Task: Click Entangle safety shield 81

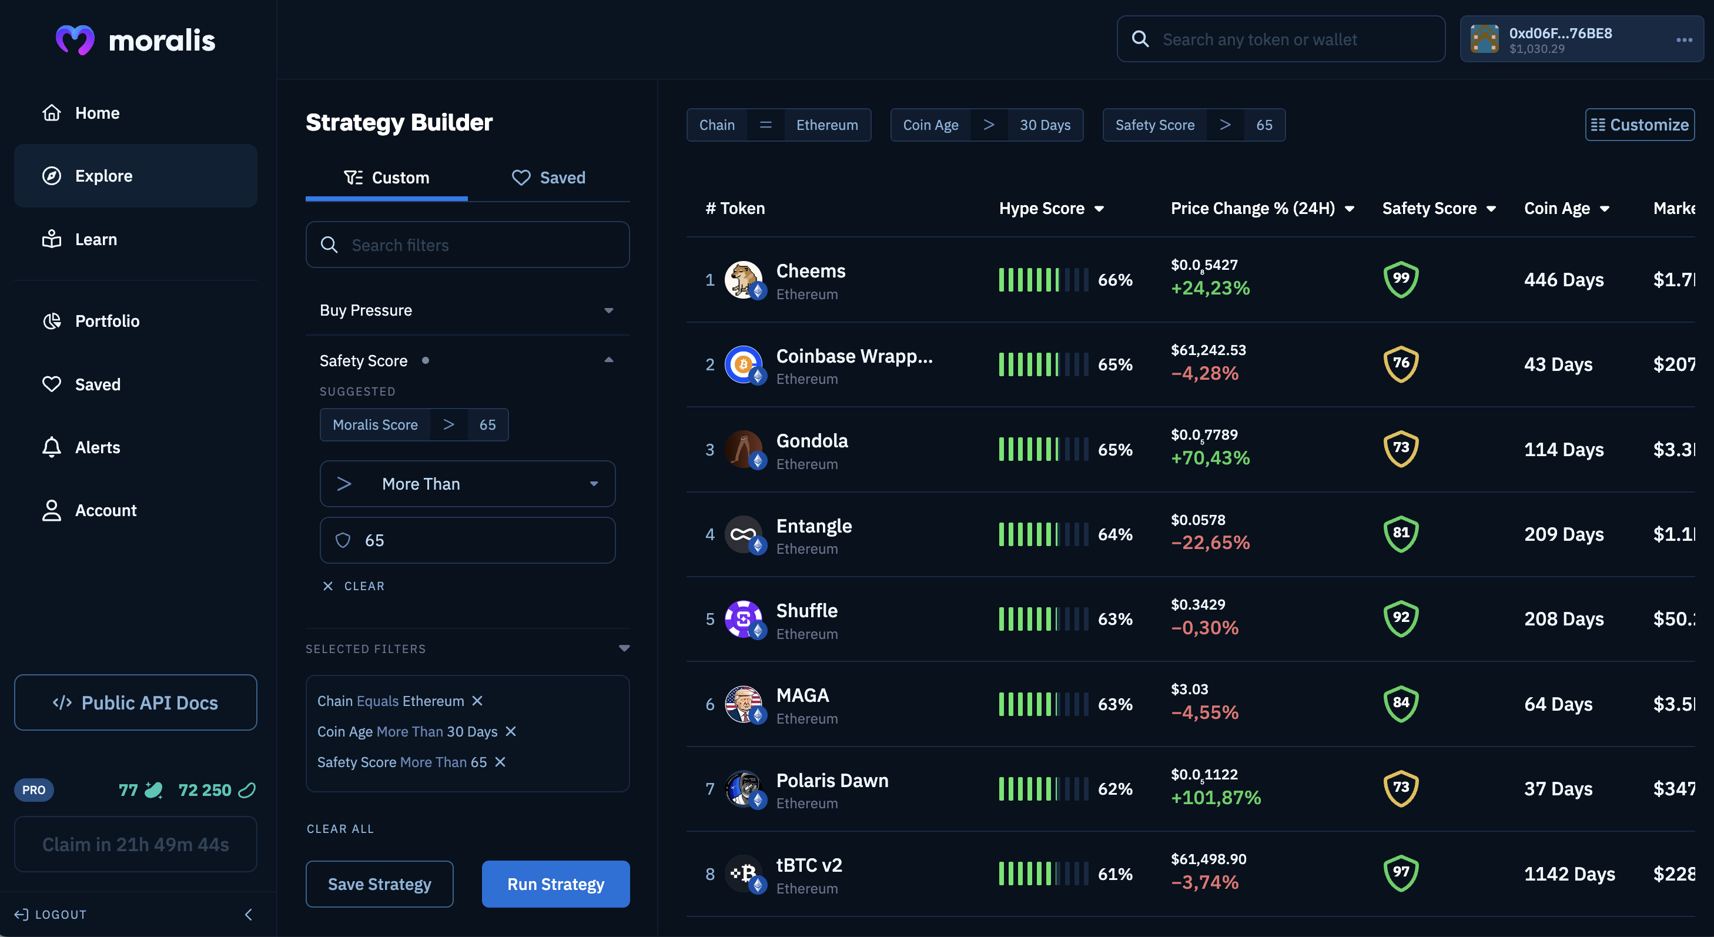Action: point(1401,534)
